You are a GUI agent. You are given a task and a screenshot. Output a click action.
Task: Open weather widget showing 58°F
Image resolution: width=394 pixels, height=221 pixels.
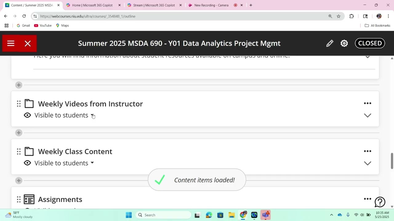[19, 215]
